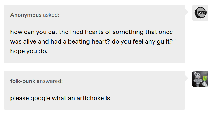The width and height of the screenshot is (213, 118).
Task: Open the folk-punk blog username link
Action: (x=23, y=81)
